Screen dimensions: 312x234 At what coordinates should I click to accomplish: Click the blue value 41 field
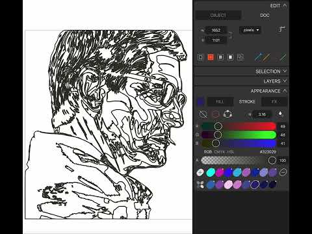click(283, 143)
